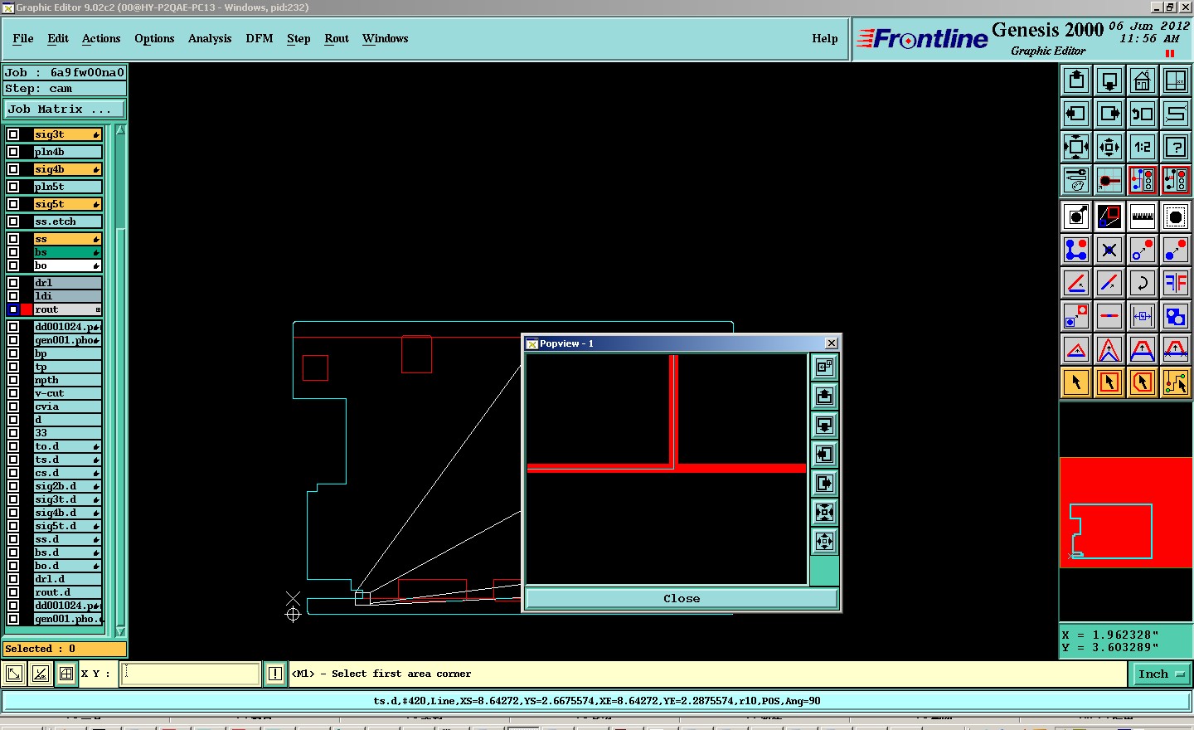The image size is (1194, 730).
Task: Click the layer list scroll down arrow
Action: (120, 631)
